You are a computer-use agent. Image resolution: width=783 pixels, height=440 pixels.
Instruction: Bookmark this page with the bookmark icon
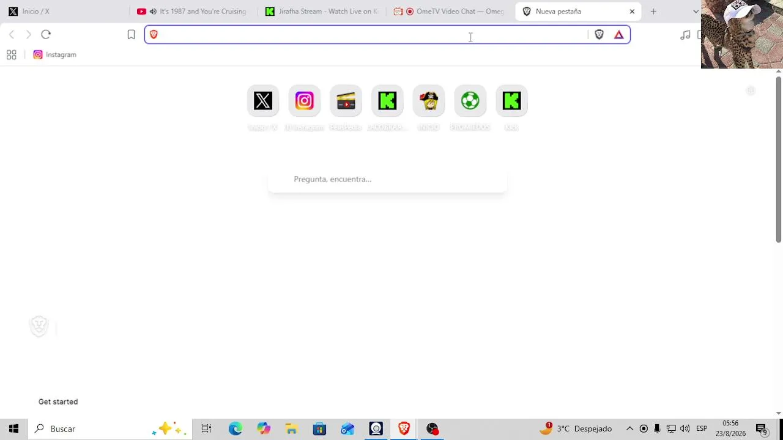click(131, 35)
